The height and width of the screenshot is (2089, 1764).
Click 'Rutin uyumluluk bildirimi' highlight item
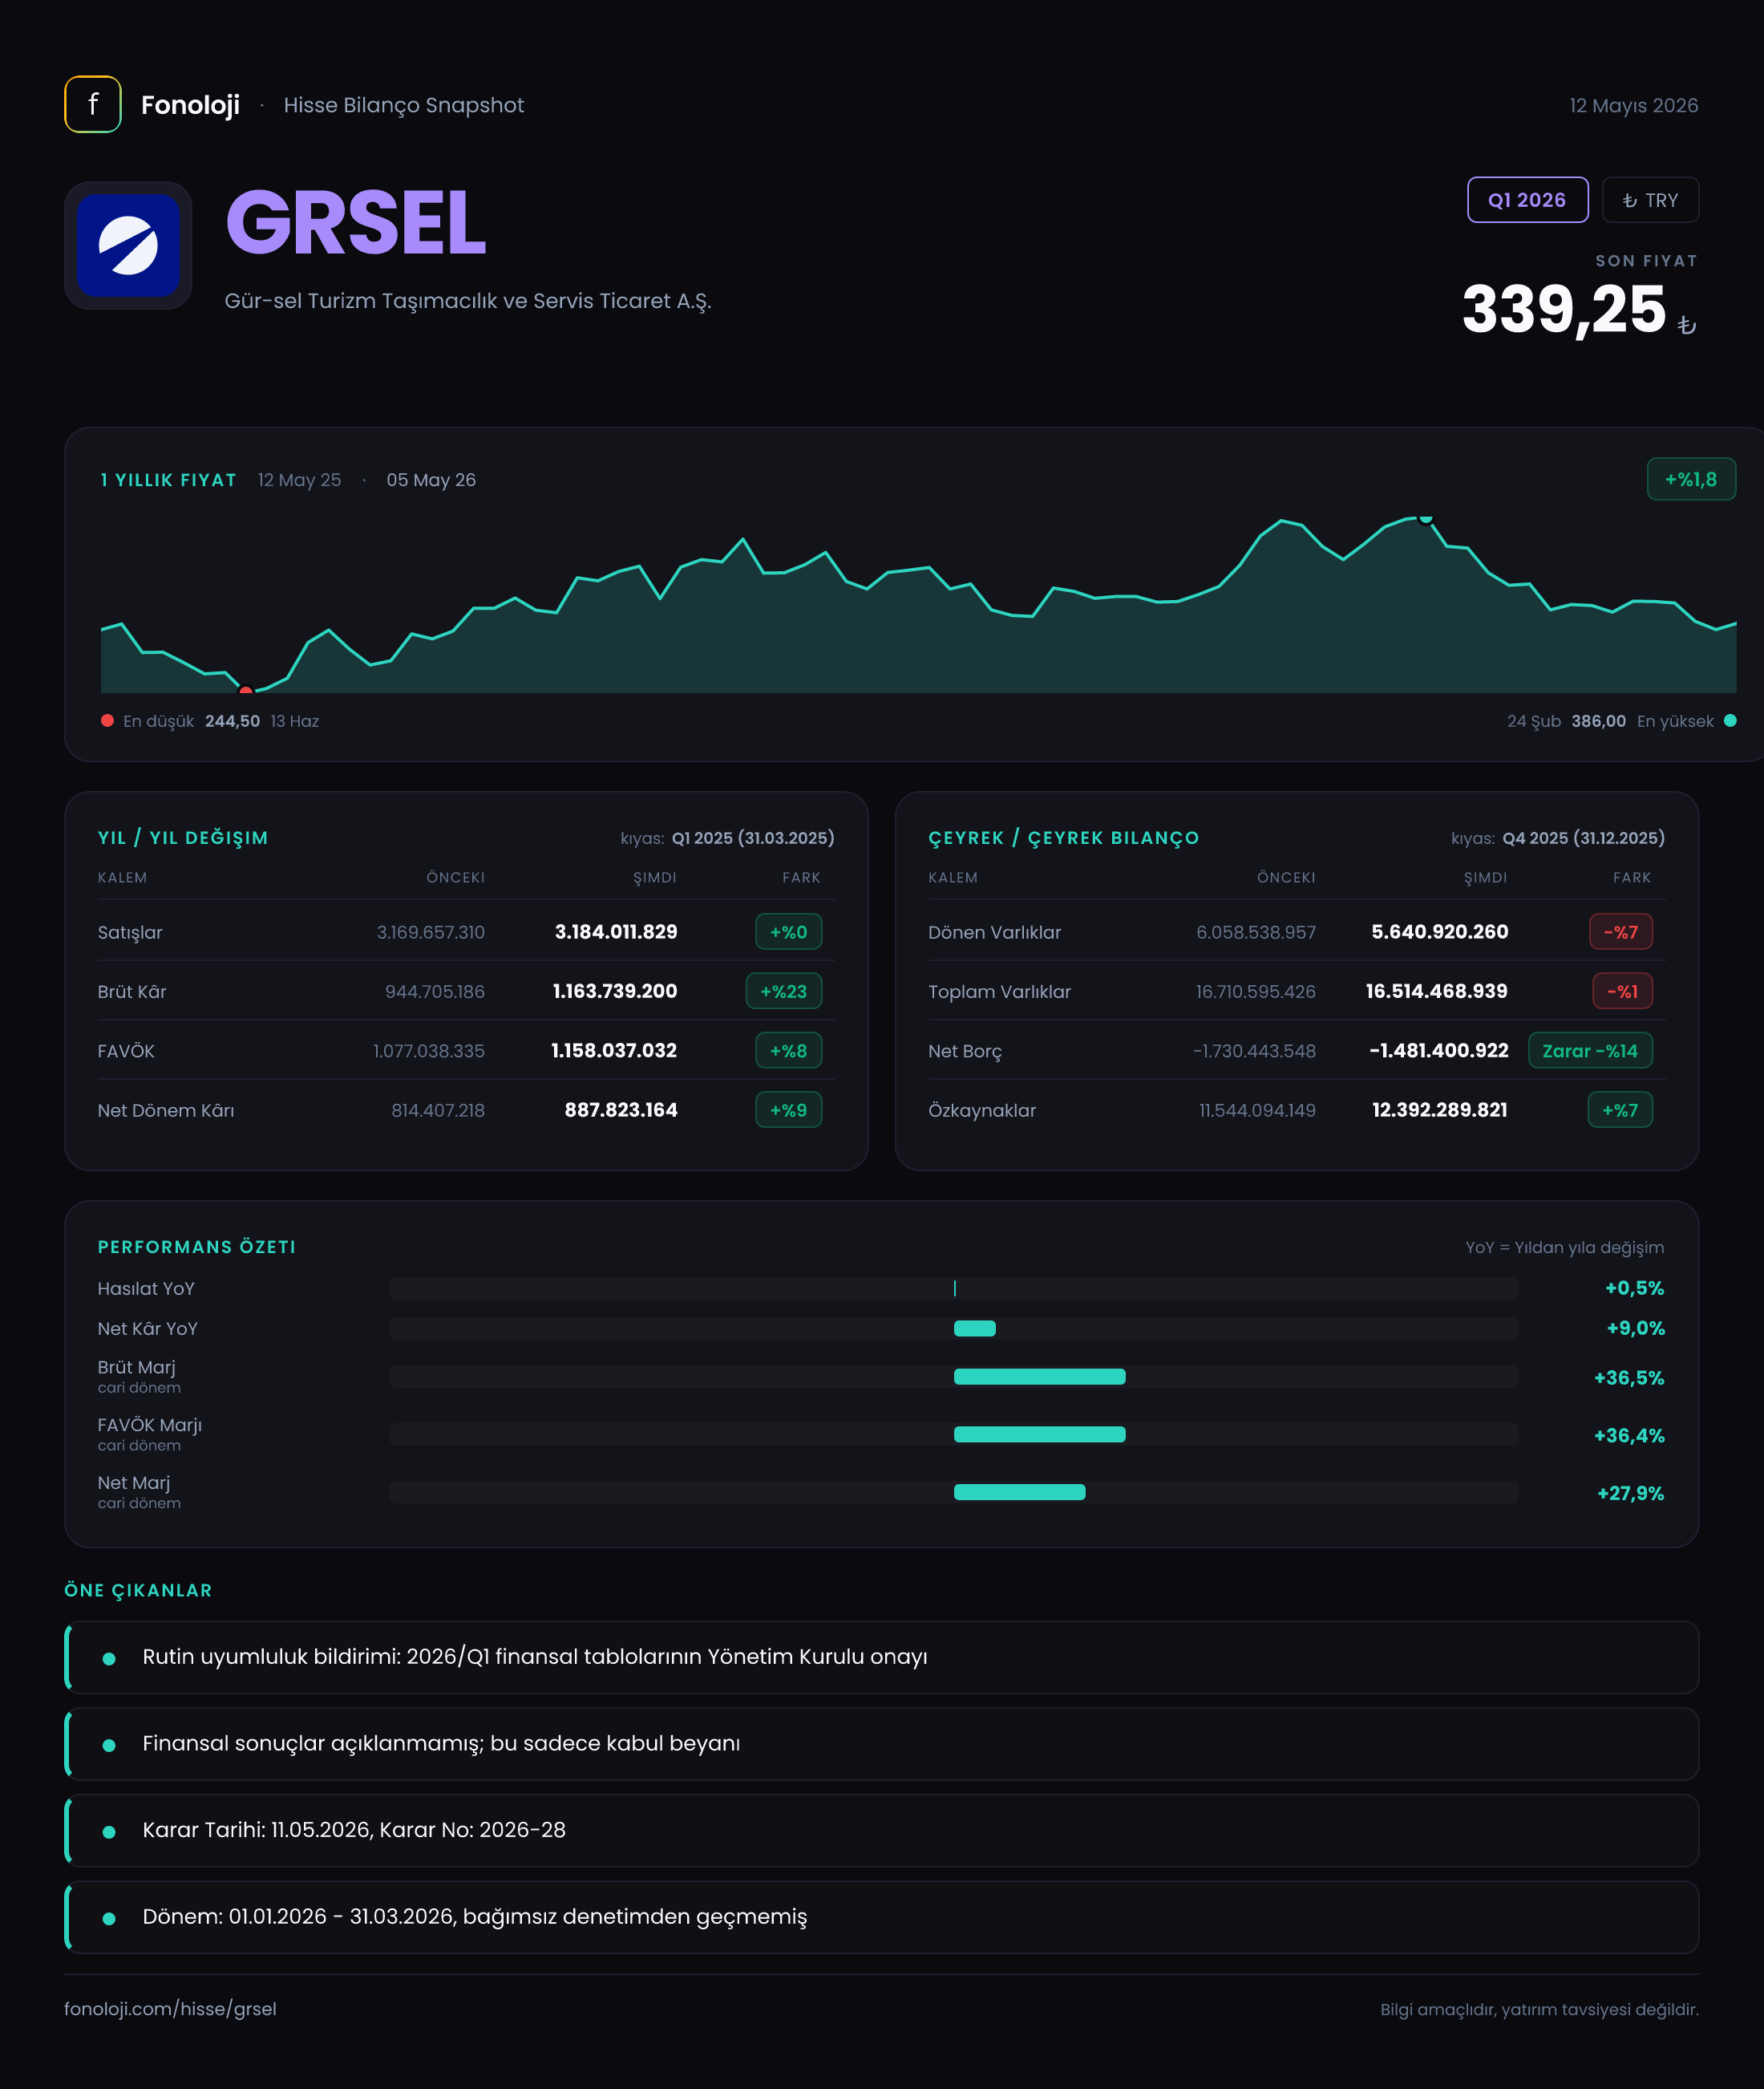coord(881,1657)
